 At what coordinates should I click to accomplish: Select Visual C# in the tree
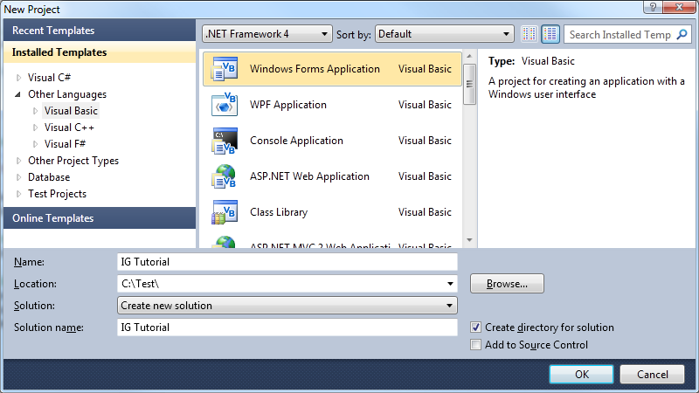[49, 78]
